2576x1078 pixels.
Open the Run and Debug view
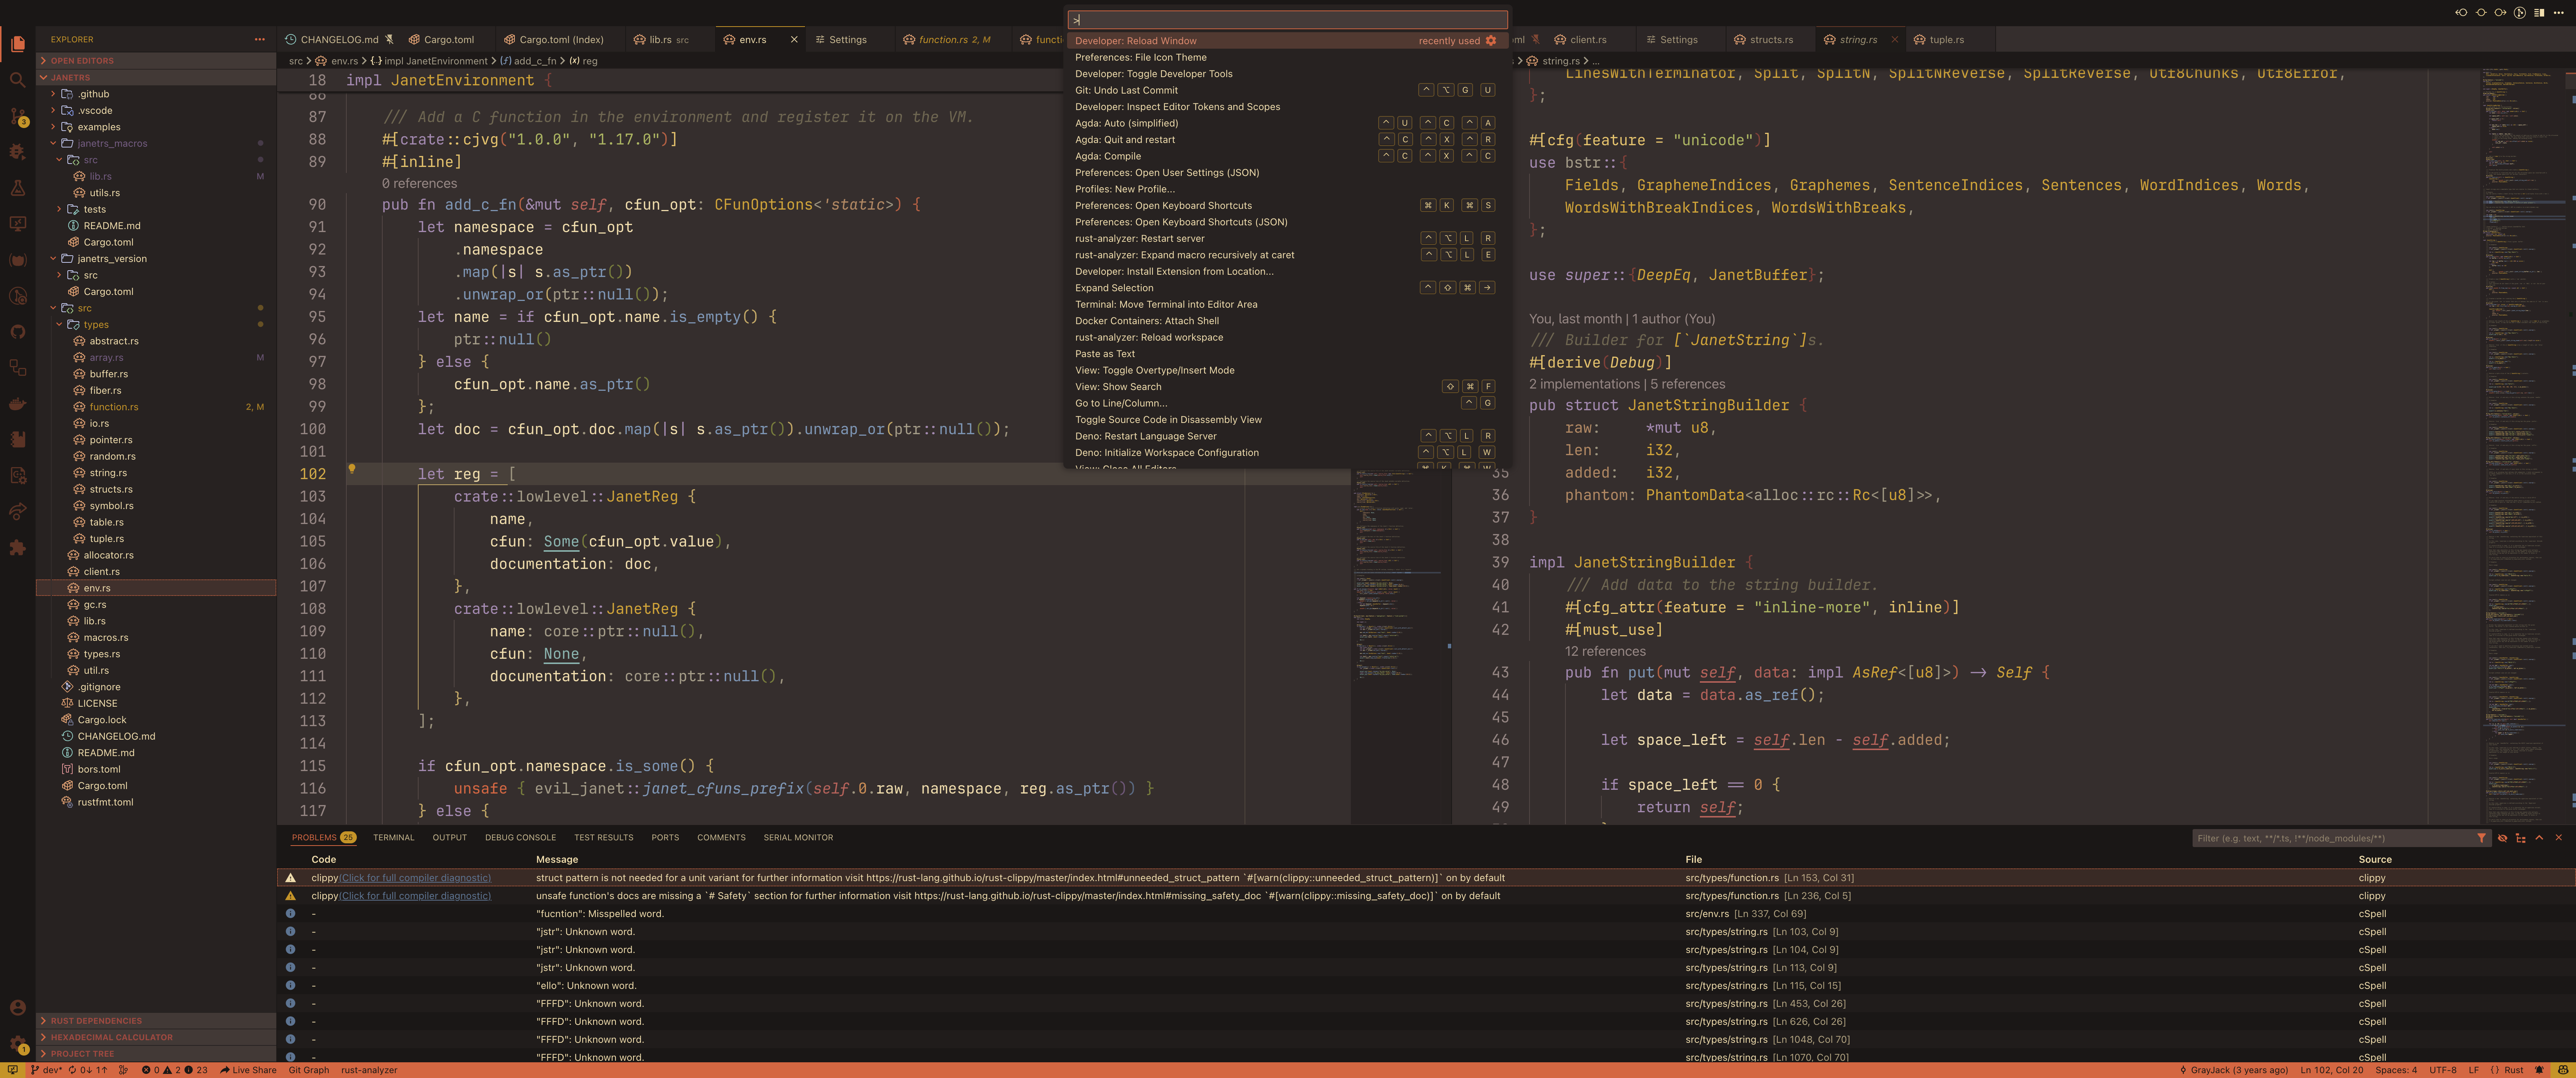(x=17, y=152)
